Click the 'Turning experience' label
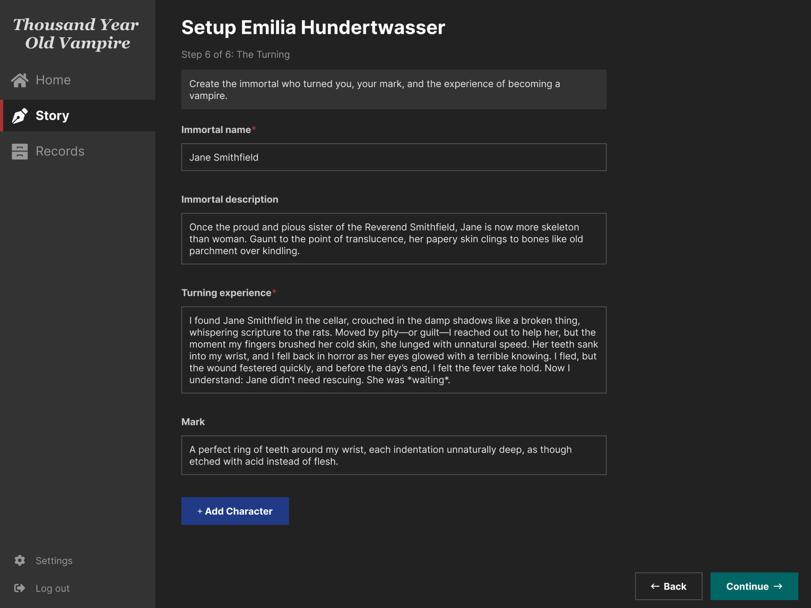This screenshot has width=811, height=608. click(x=226, y=293)
